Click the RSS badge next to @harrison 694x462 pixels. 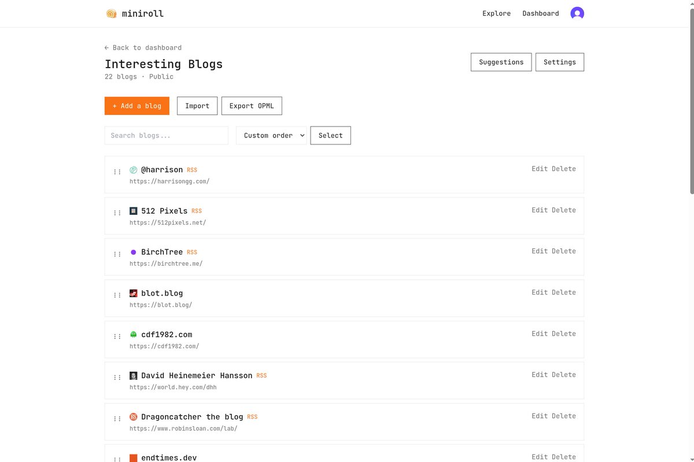coord(192,170)
